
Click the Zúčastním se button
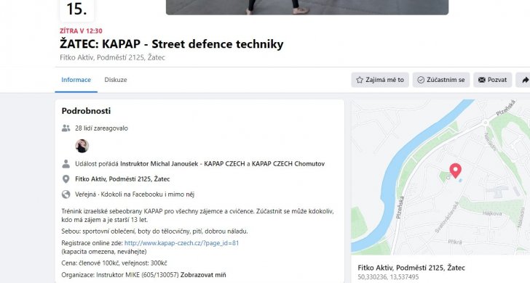(440, 80)
